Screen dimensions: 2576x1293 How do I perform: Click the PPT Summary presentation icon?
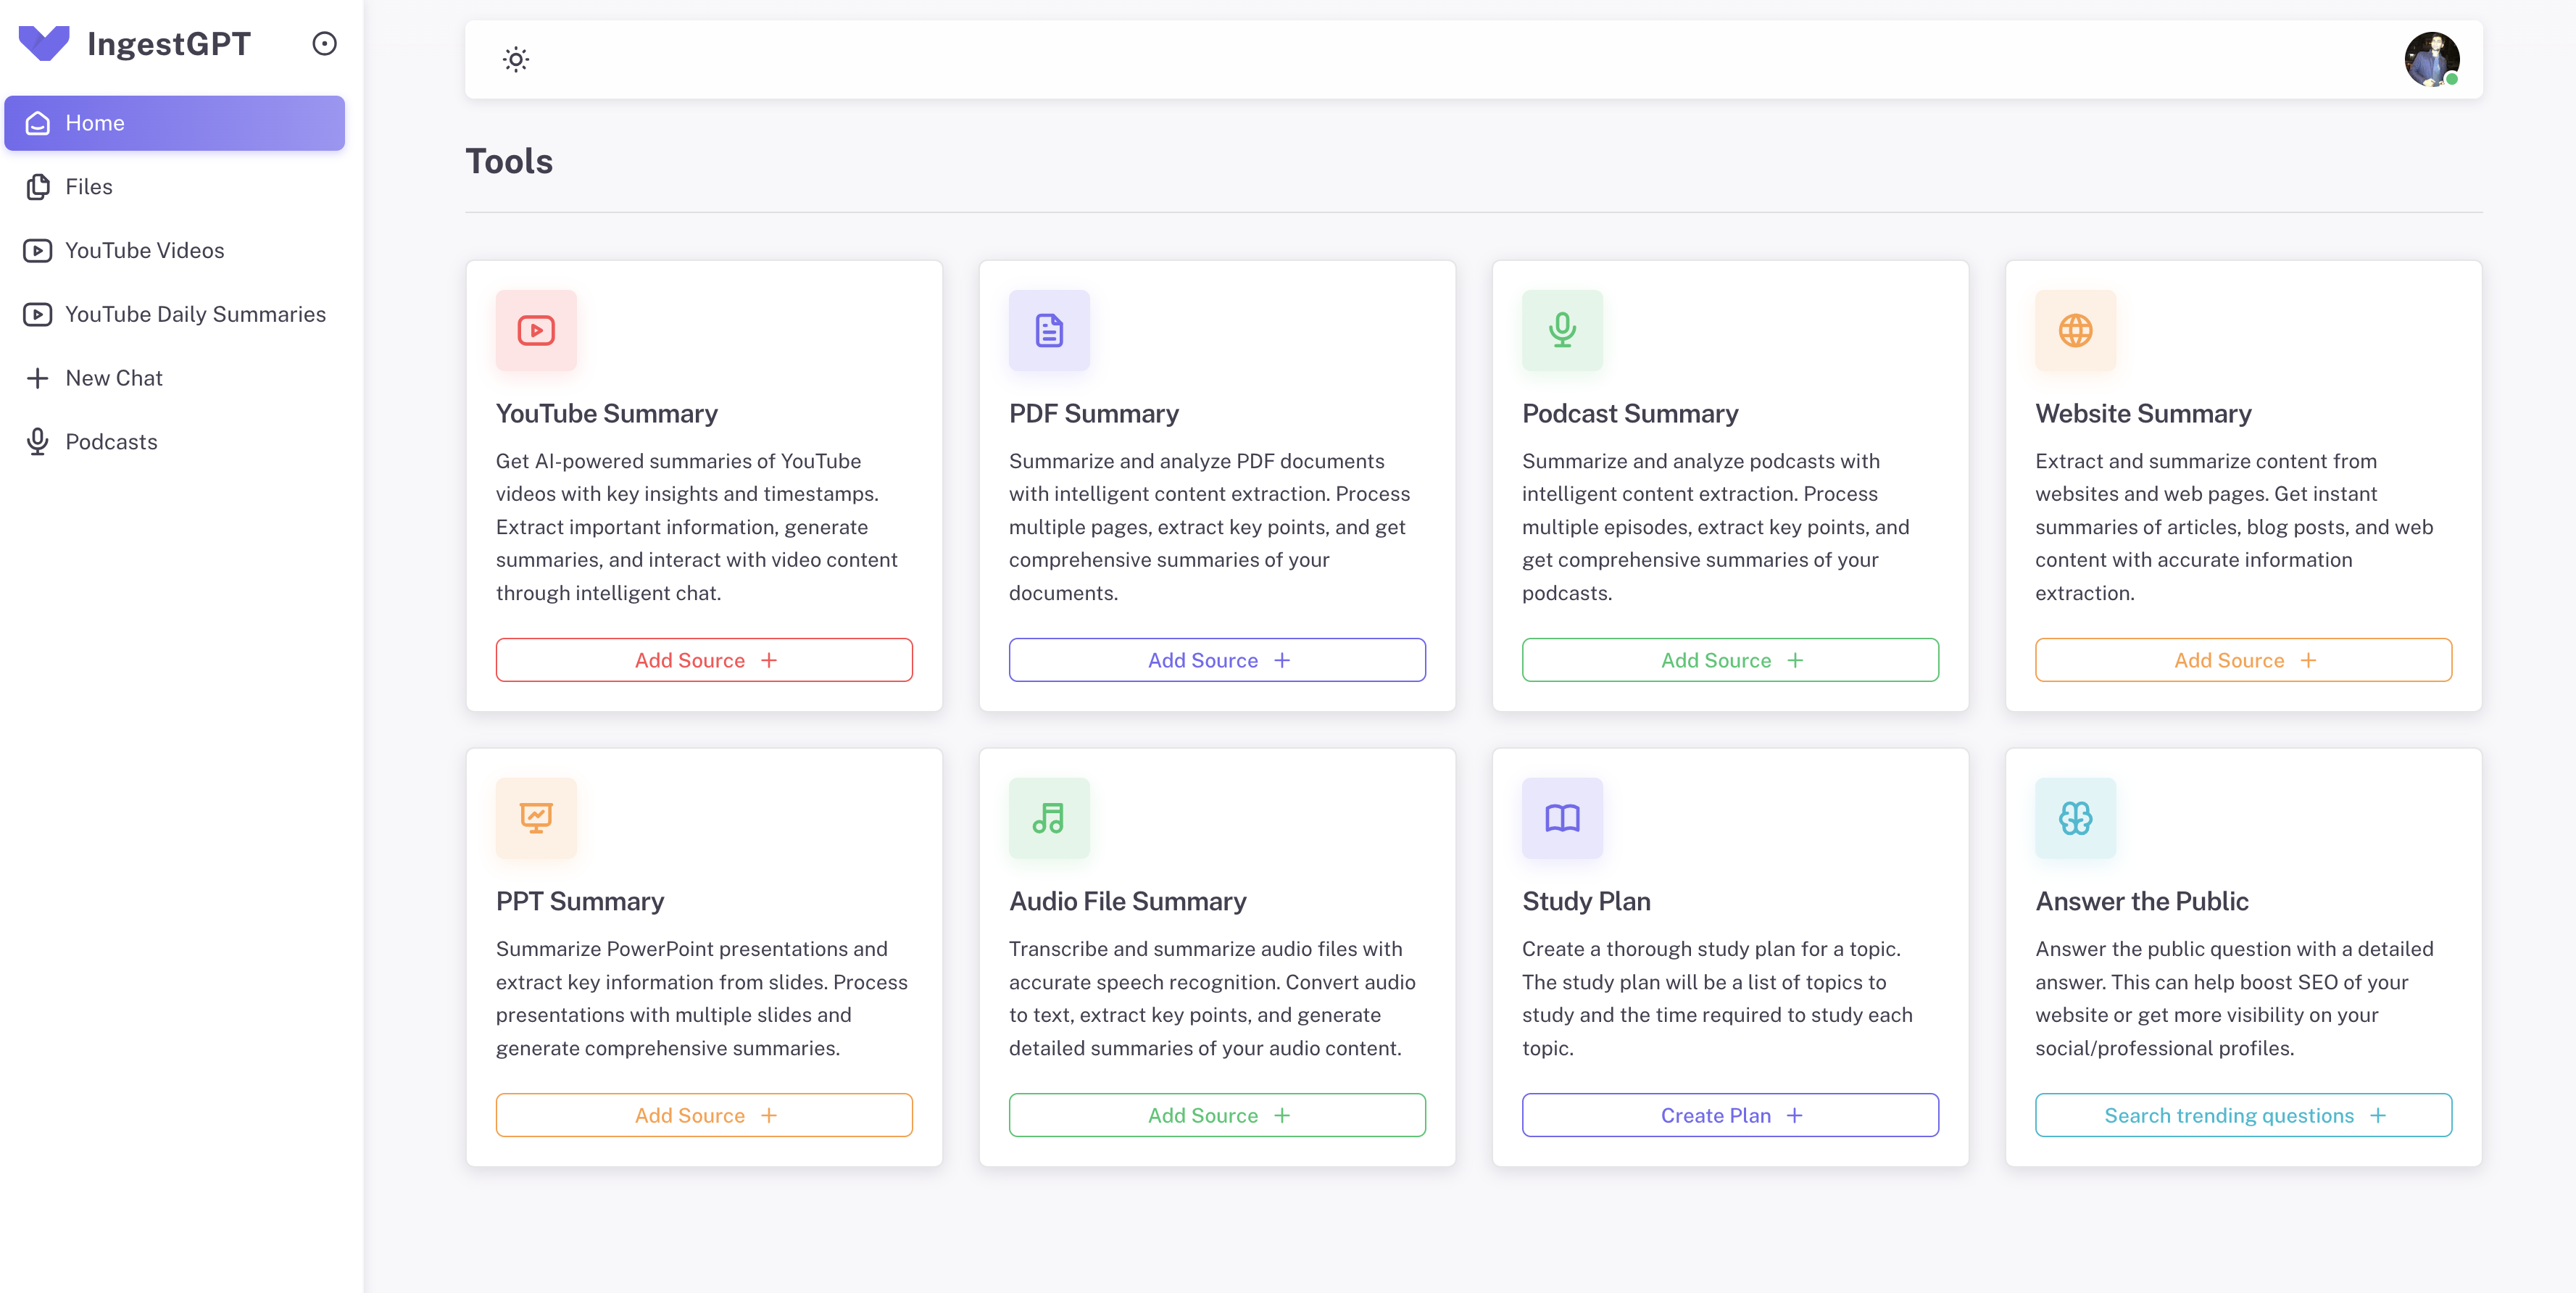click(x=536, y=818)
